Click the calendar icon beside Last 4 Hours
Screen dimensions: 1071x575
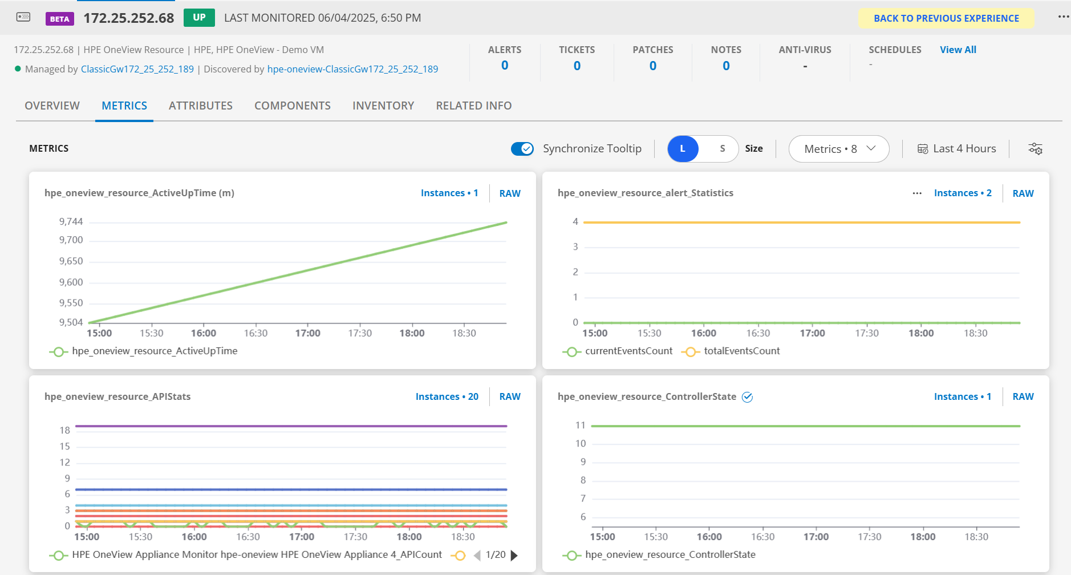click(923, 148)
